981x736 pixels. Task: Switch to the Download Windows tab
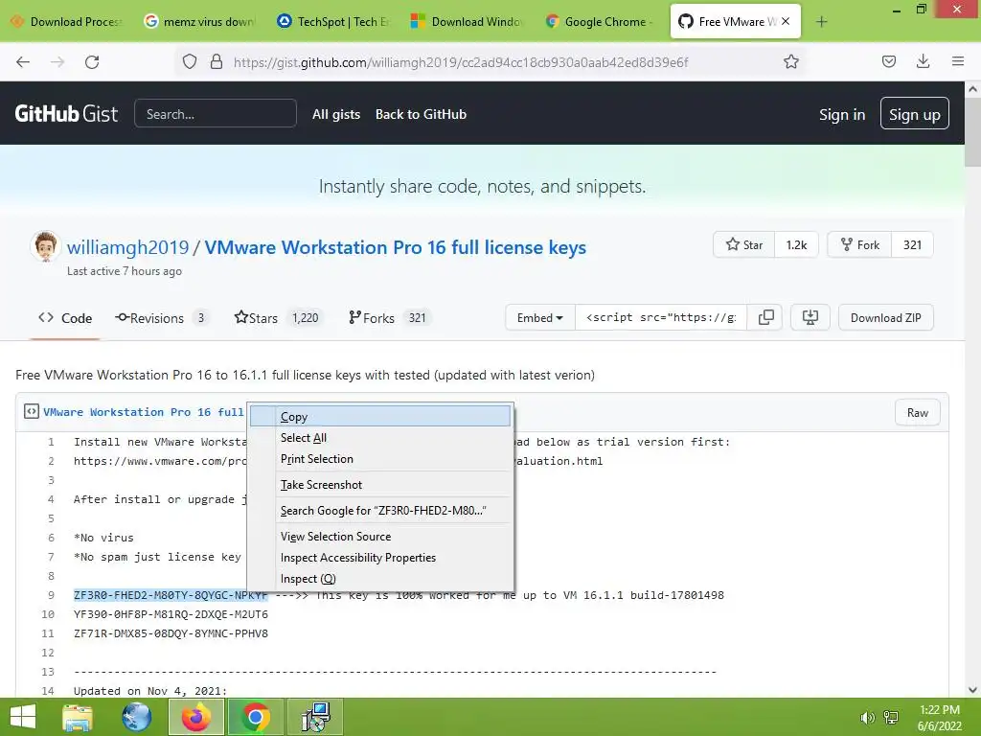coord(468,21)
